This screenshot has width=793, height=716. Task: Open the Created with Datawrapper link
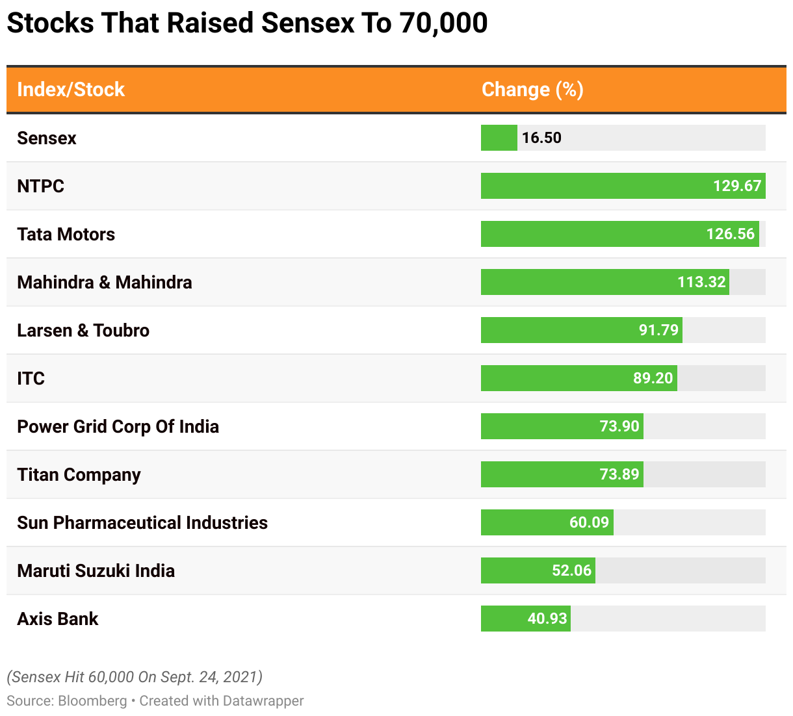tap(222, 701)
